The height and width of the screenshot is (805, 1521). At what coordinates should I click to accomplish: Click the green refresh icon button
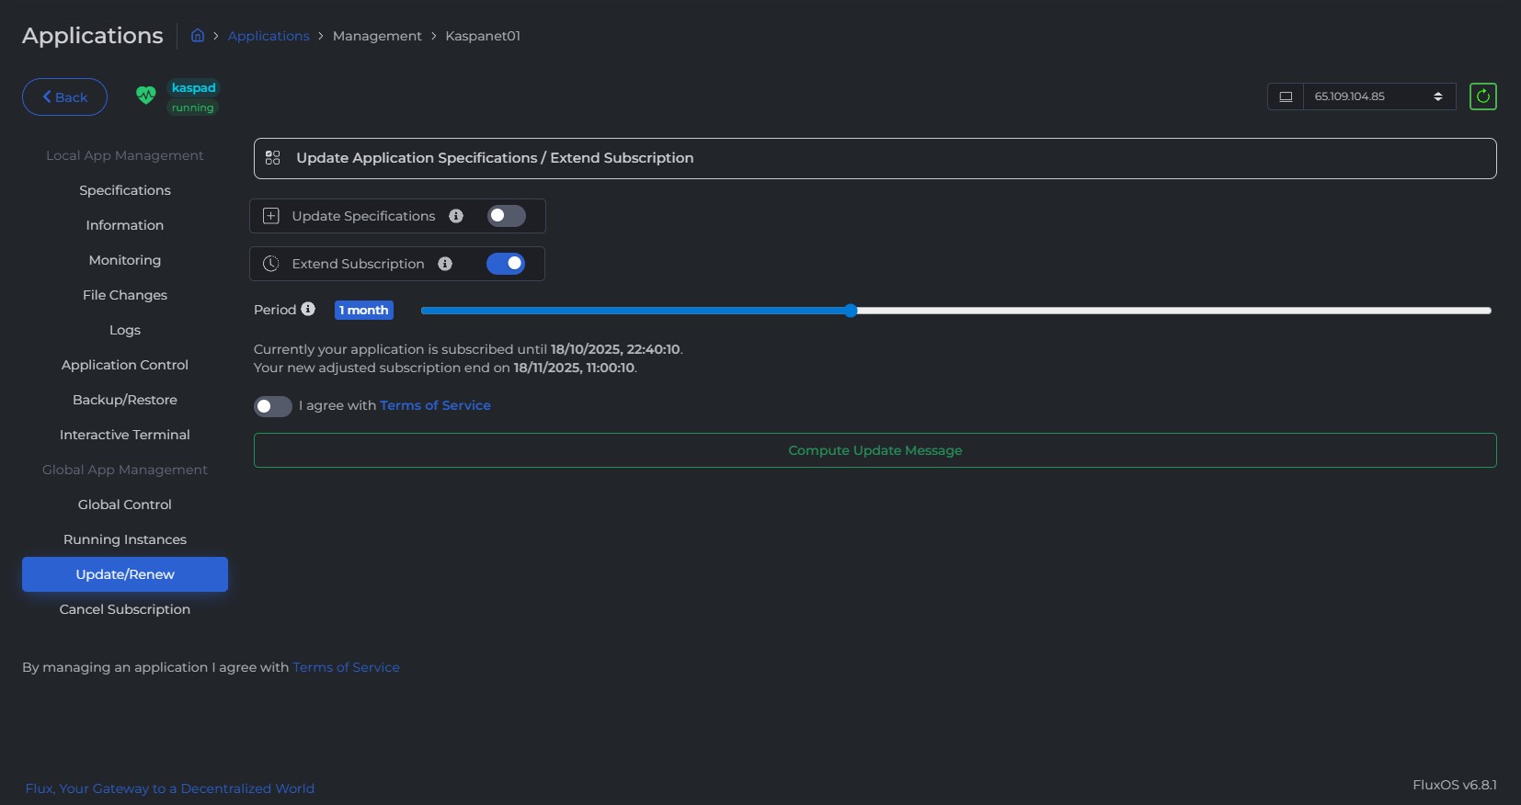point(1482,96)
